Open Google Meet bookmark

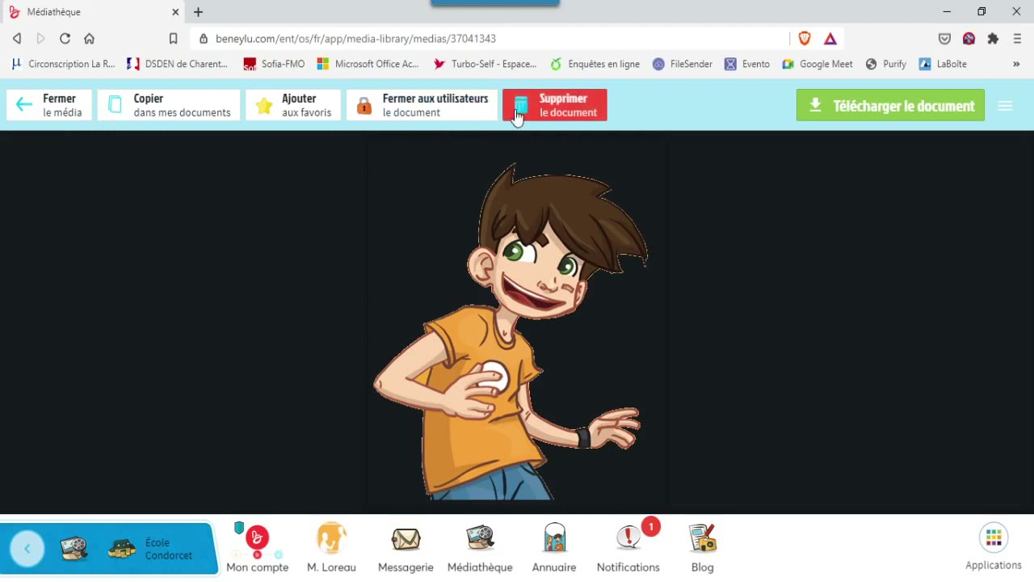817,64
